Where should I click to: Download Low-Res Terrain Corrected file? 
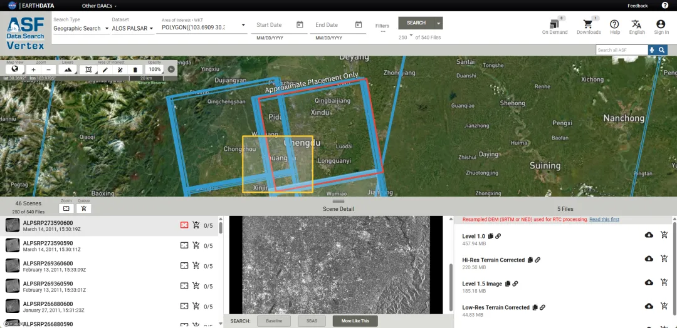(649, 306)
